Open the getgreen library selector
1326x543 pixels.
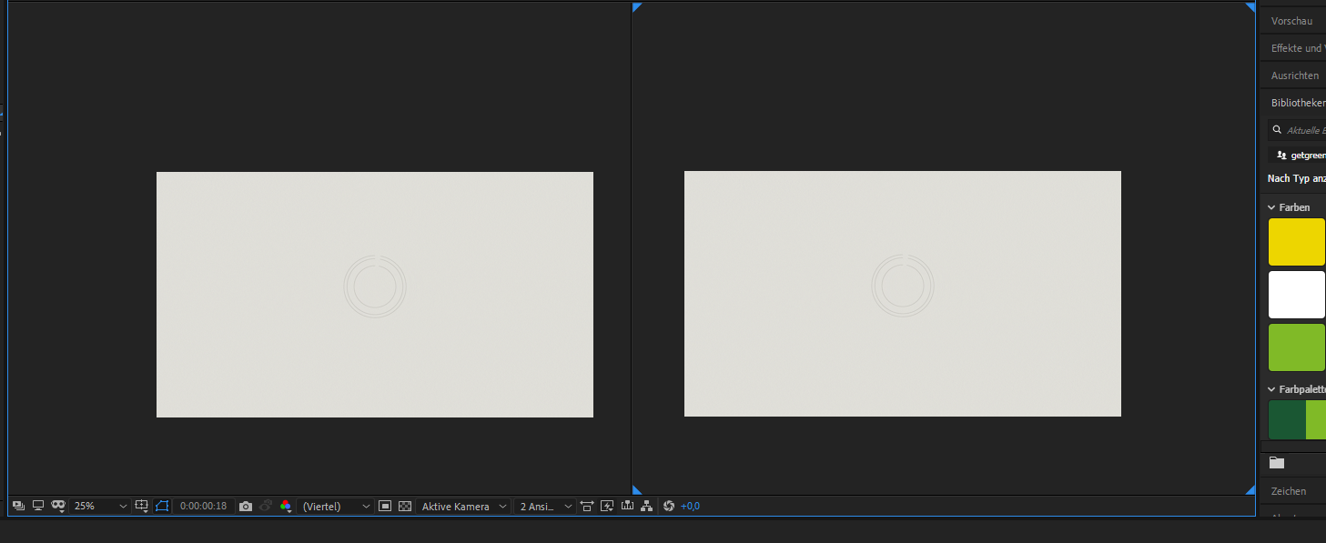click(1297, 155)
